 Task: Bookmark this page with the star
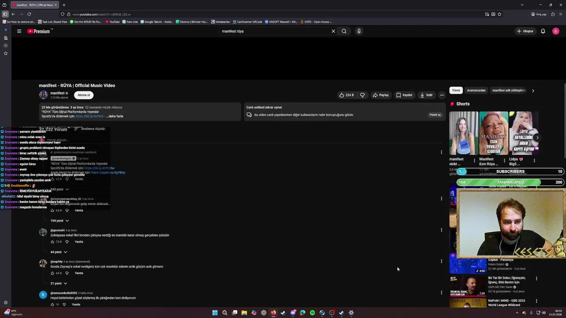click(499, 14)
